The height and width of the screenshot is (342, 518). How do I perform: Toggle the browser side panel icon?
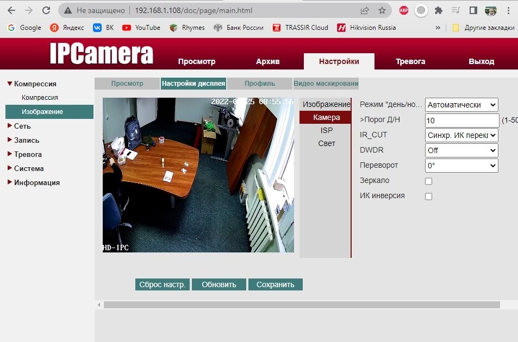tap(473, 10)
